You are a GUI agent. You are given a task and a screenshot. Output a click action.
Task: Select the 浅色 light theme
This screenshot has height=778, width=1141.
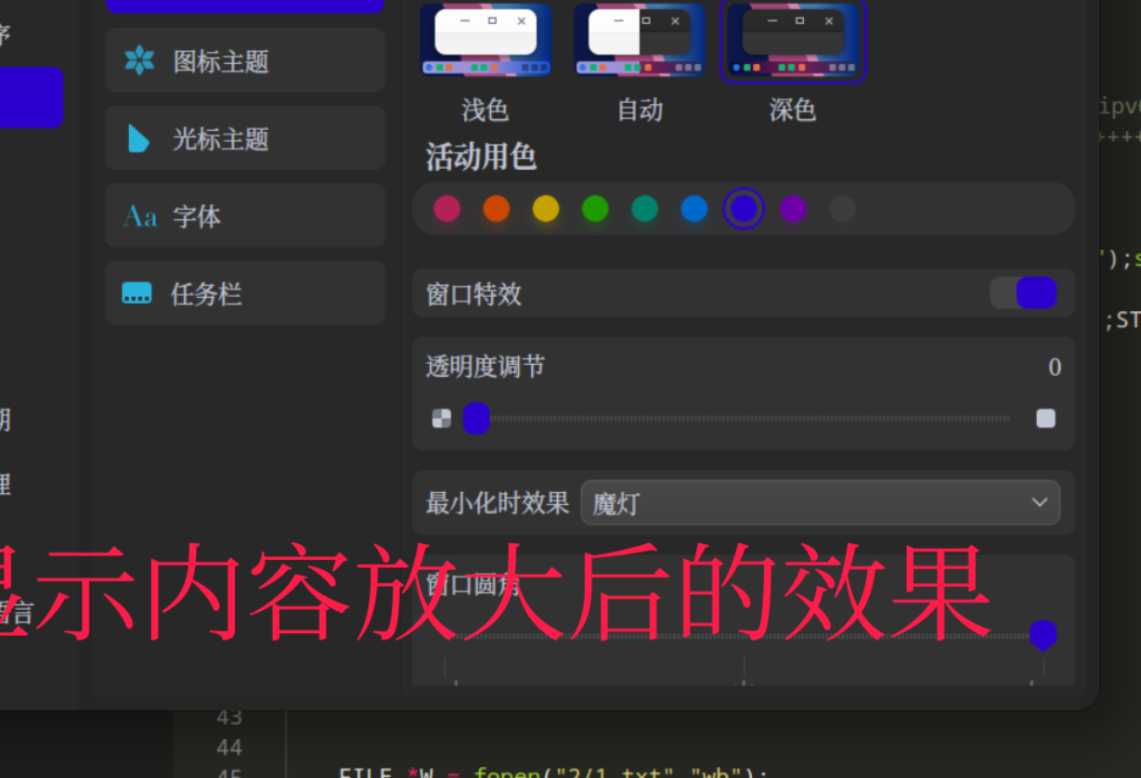coord(486,39)
